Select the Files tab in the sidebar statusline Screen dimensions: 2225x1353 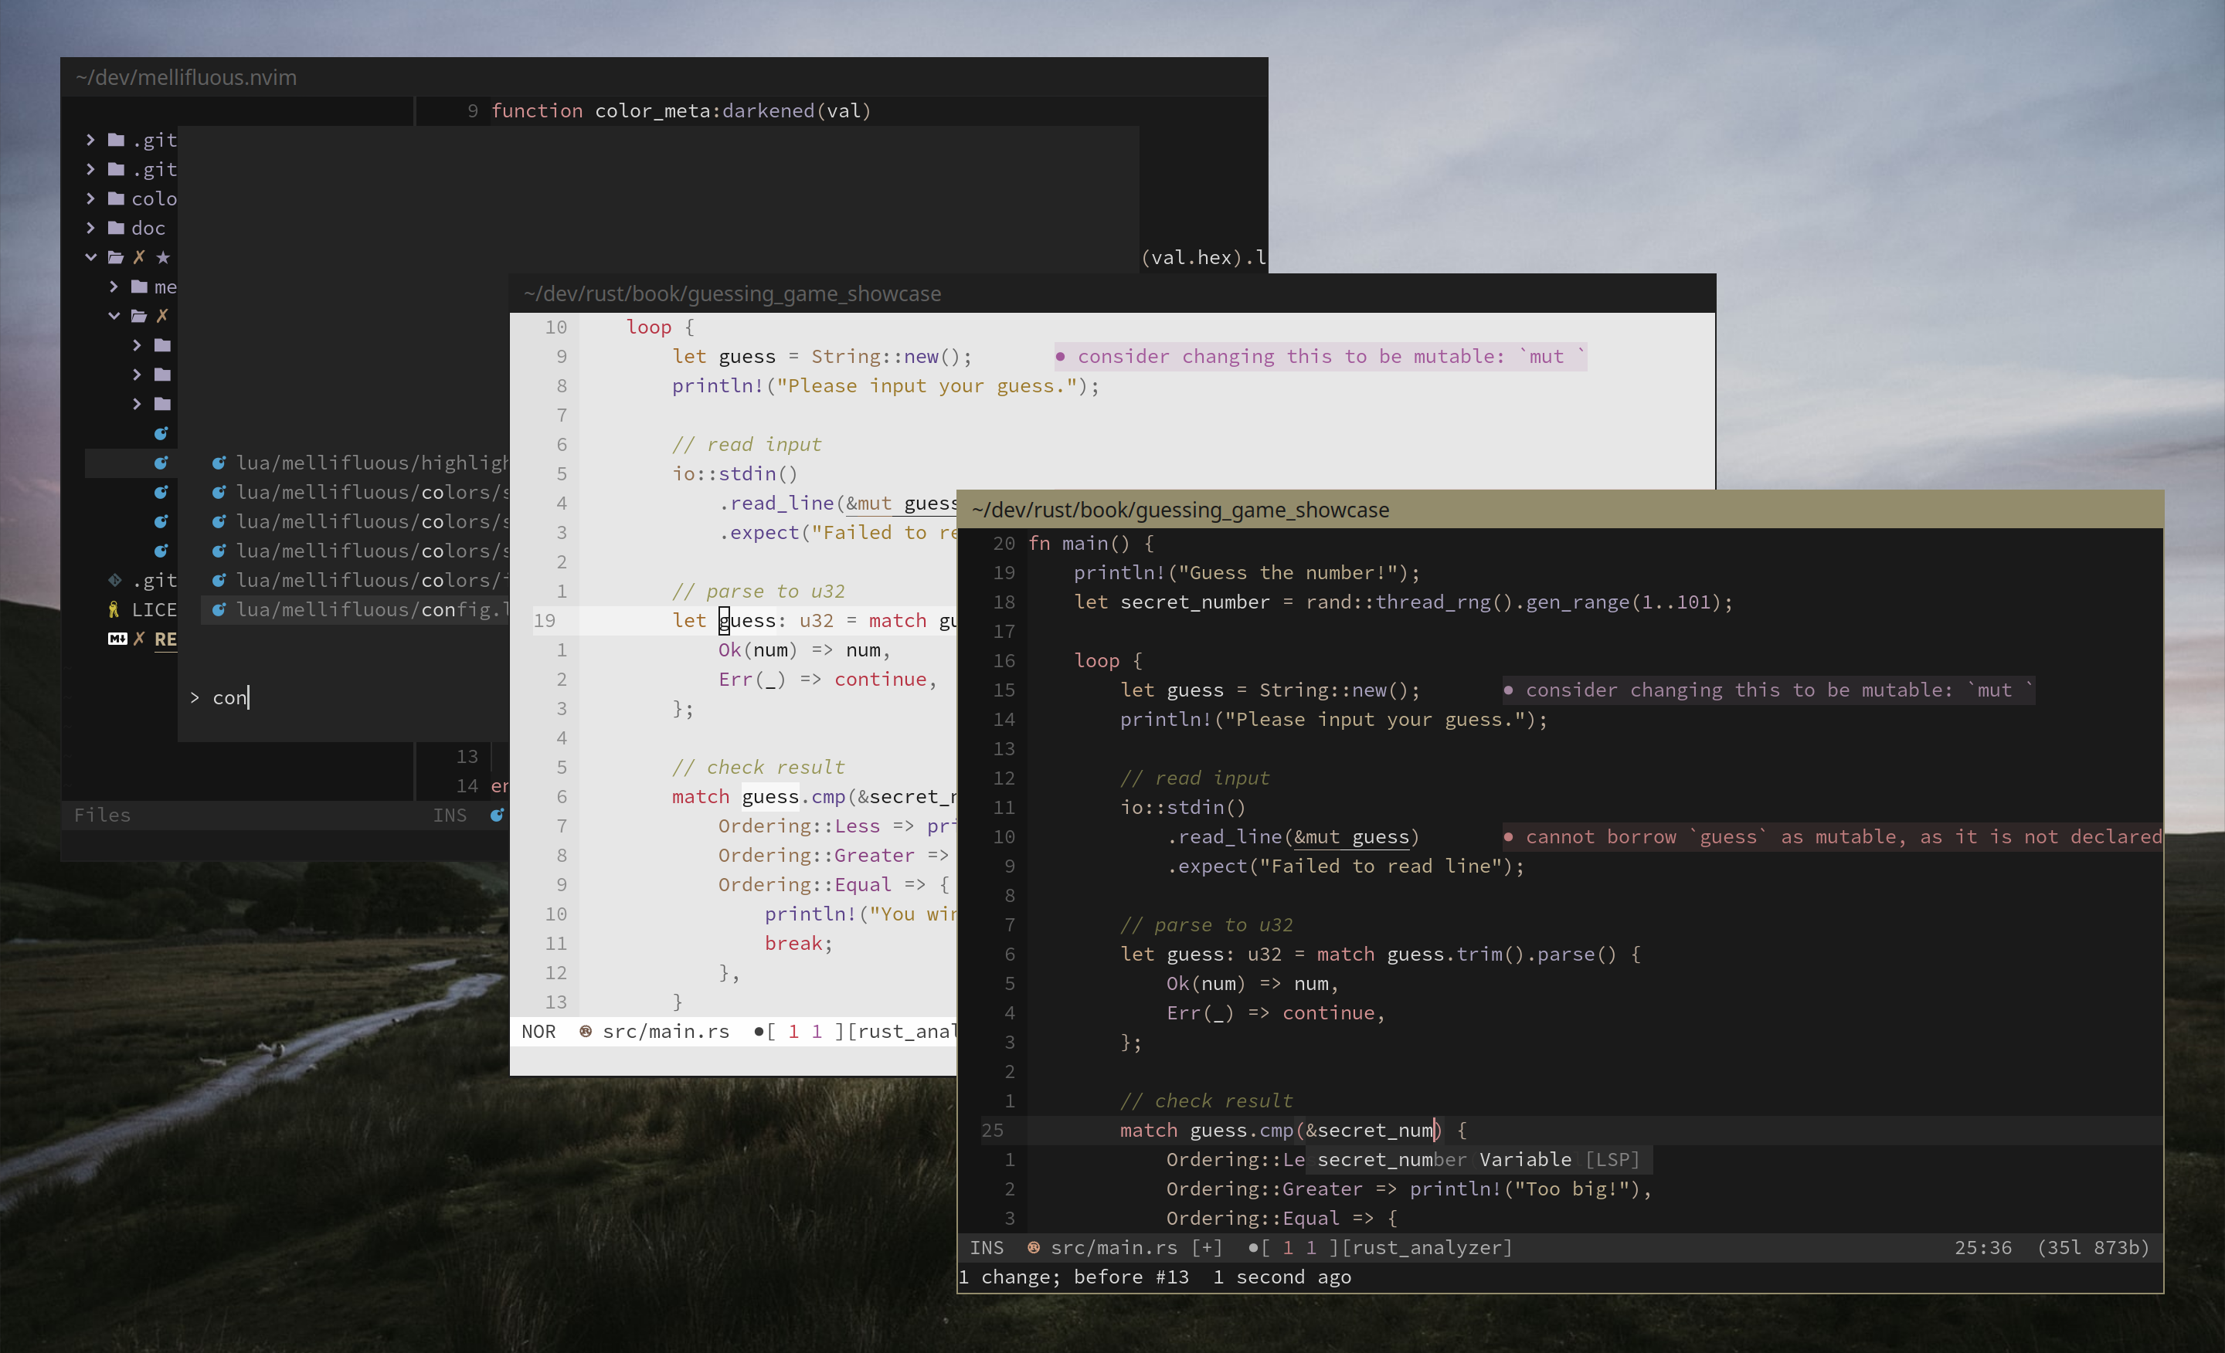pos(103,814)
